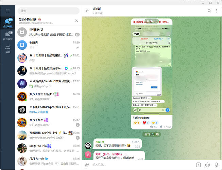Open the 真源头Claude/GPT账号售卖 channel chat
Viewport: 222px width, 170px height.
pyautogui.click(x=49, y=84)
